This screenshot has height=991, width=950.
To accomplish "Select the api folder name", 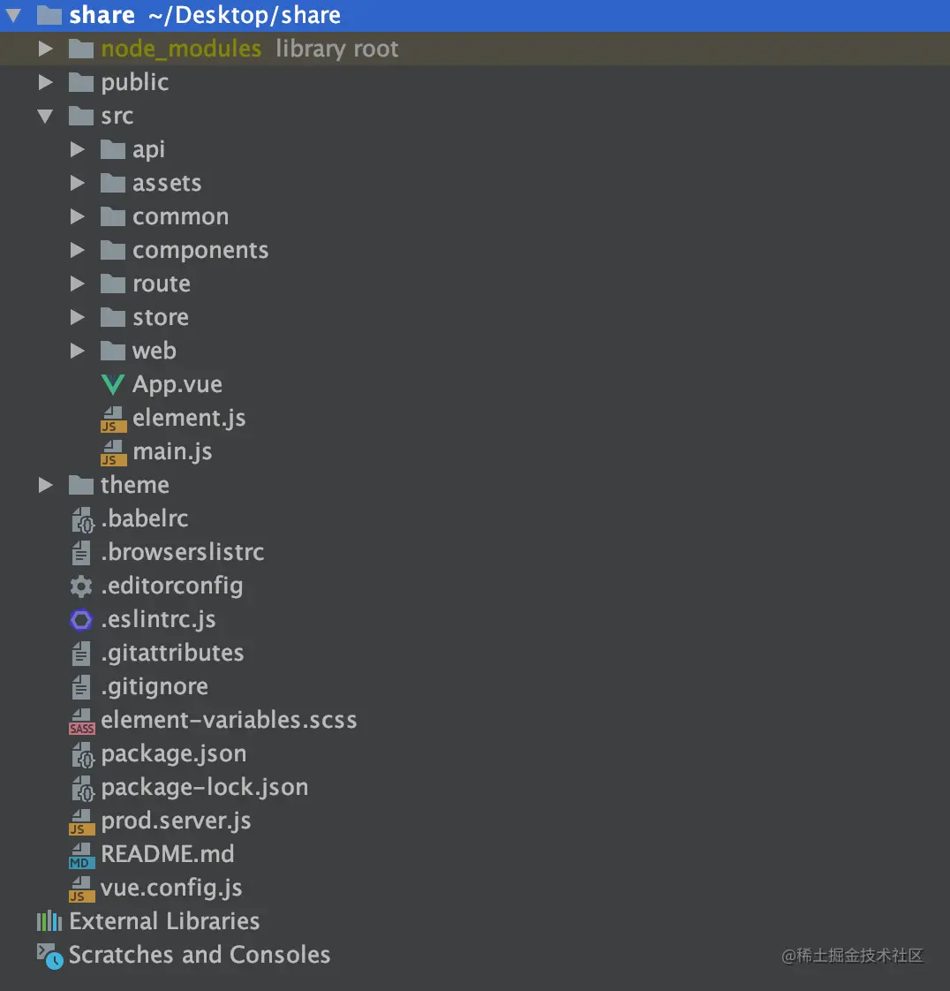I will 148,150.
